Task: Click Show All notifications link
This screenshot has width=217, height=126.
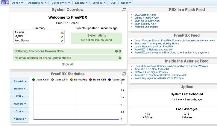Action: pyautogui.click(x=68, y=64)
